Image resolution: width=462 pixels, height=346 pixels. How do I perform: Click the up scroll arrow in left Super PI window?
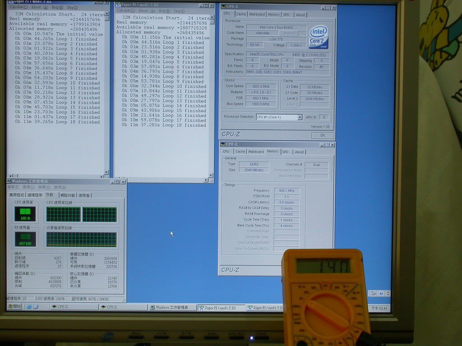(x=106, y=14)
